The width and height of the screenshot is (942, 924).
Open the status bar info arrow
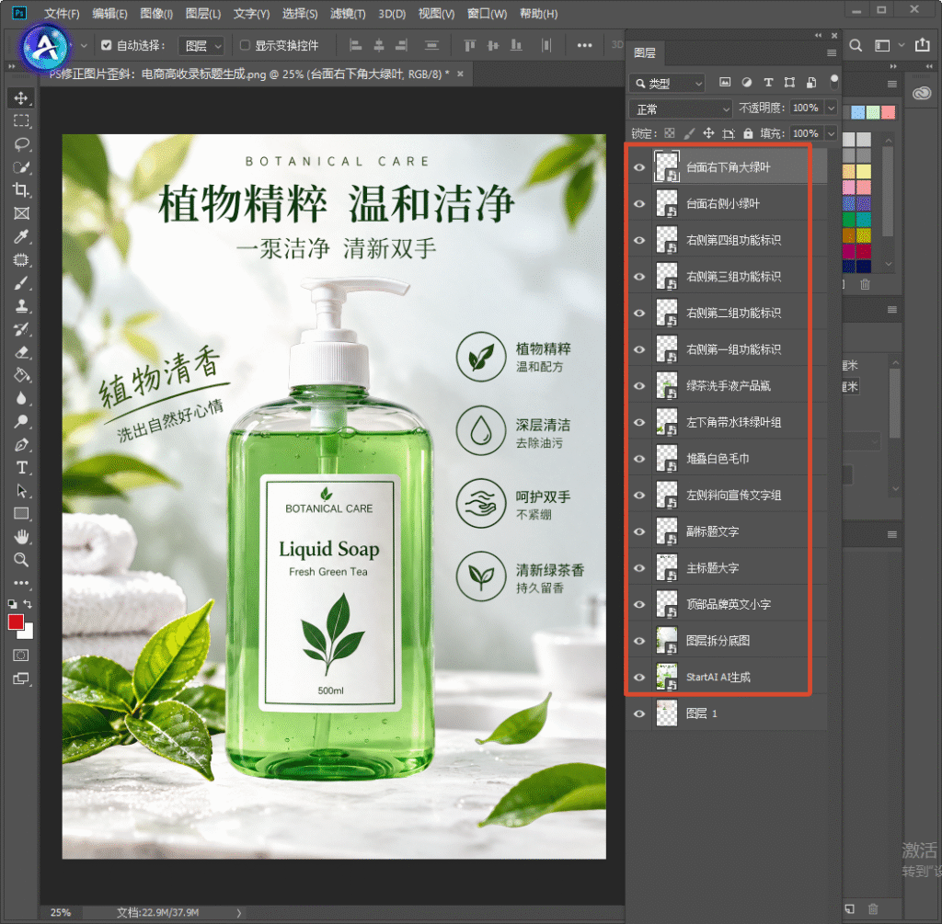tap(239, 913)
